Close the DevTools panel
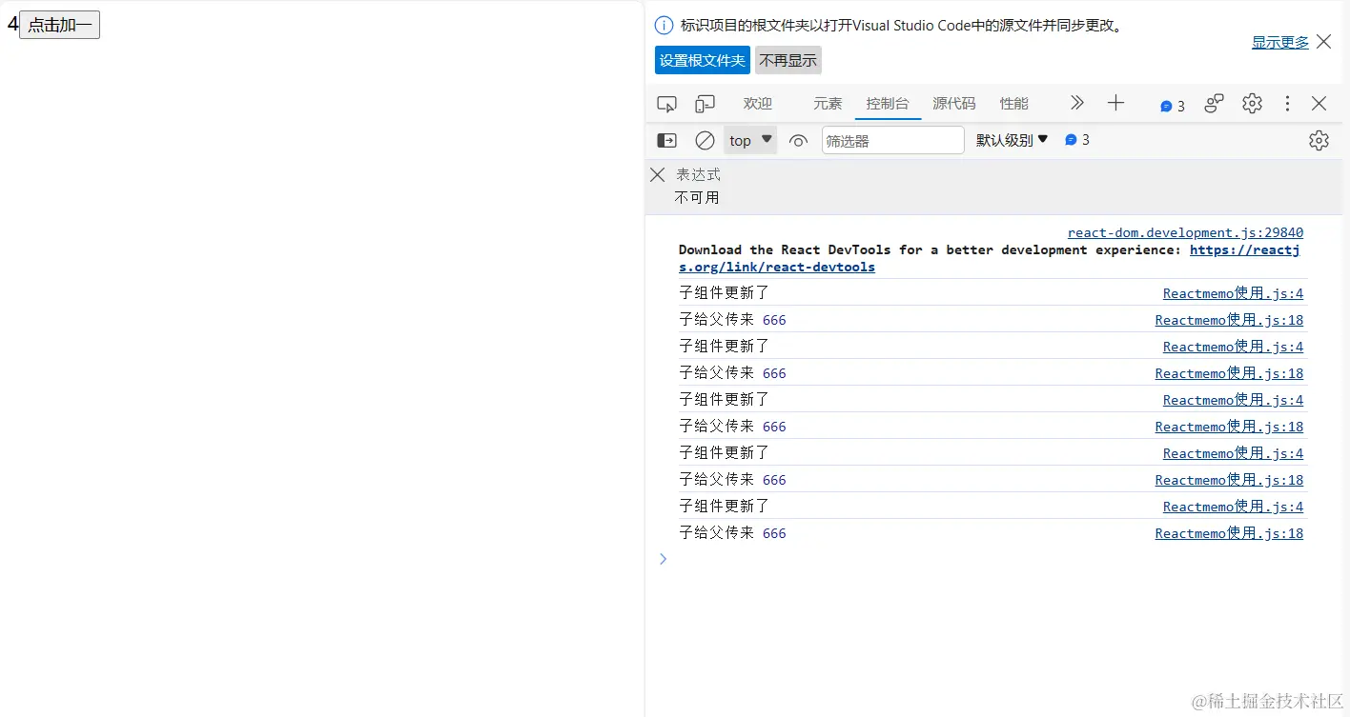1350x717 pixels. point(1319,104)
